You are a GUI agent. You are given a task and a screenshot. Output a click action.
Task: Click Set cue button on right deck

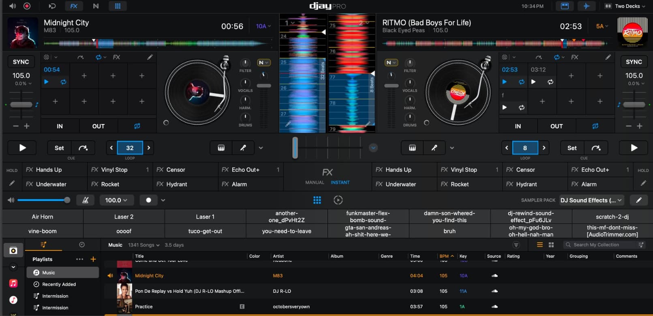click(572, 148)
